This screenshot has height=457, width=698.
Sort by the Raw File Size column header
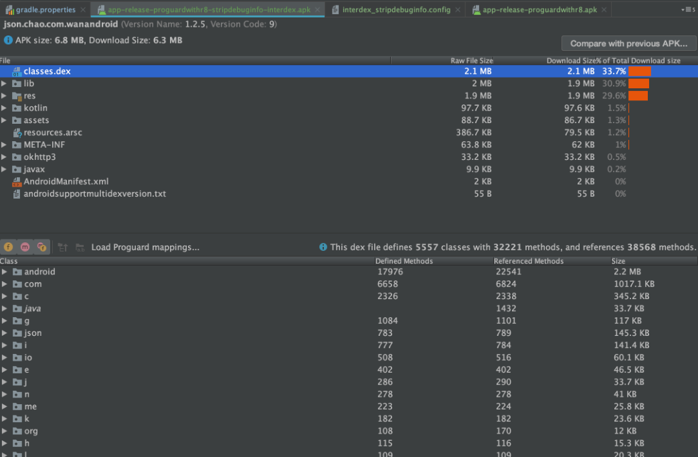(x=442, y=60)
